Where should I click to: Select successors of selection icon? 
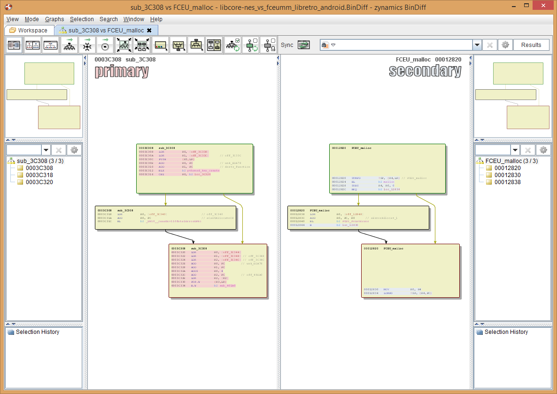196,45
